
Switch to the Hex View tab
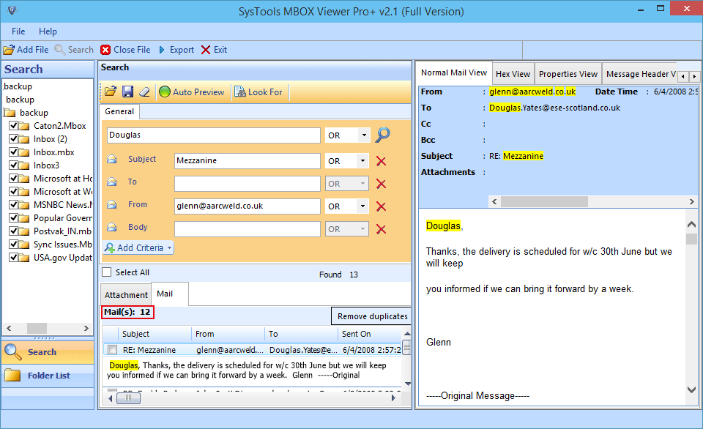click(513, 74)
